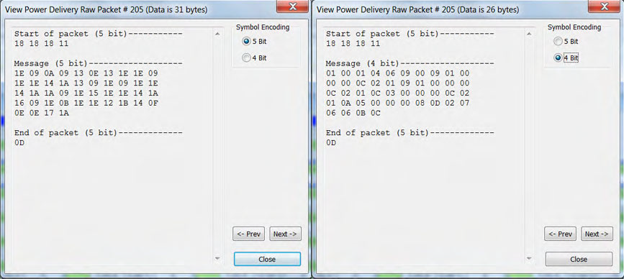Click '<- Prev' button in right dialog
This screenshot has height=279, width=624.
560,234
